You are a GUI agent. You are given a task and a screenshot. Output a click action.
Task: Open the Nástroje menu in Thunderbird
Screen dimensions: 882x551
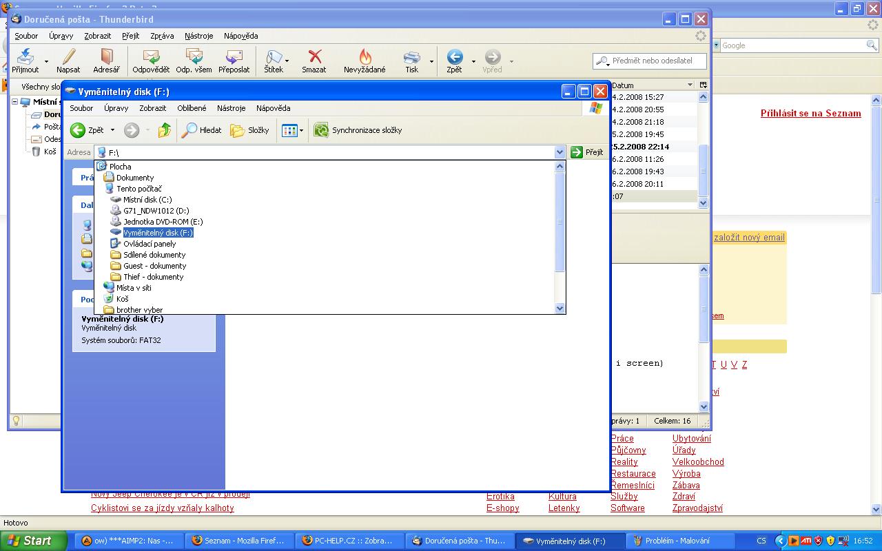[198, 36]
